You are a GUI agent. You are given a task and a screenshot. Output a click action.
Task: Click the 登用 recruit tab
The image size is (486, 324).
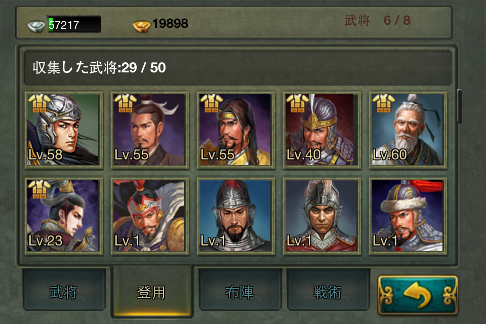point(151,292)
